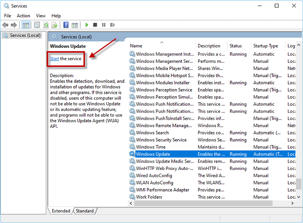The image size is (303, 223).
Task: Sort by the Name column header
Action: pyautogui.click(x=162, y=46)
